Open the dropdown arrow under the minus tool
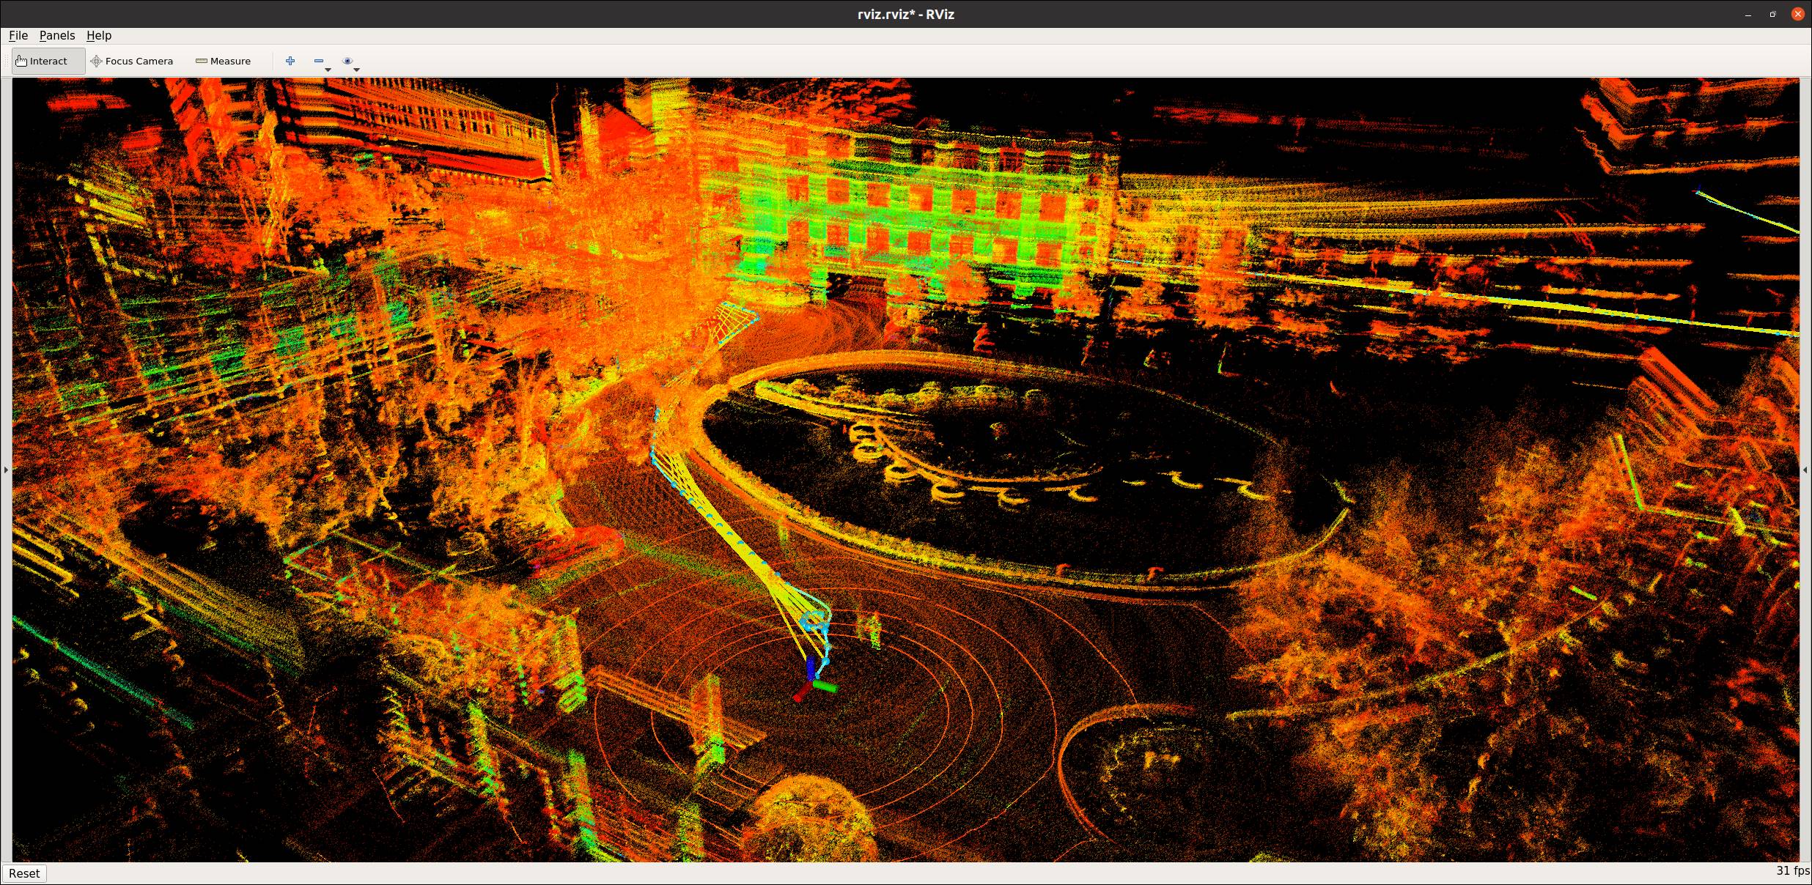1812x885 pixels. [x=327, y=70]
